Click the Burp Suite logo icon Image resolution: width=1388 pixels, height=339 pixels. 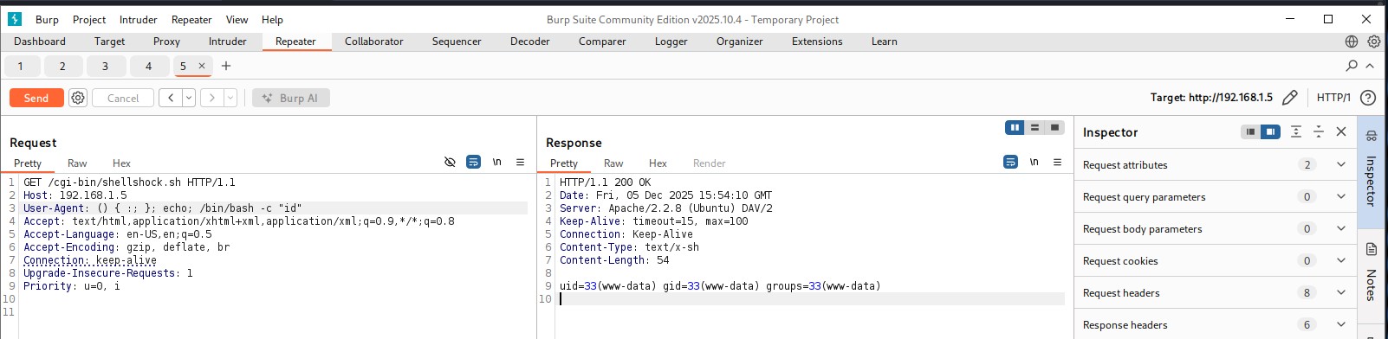pos(15,19)
